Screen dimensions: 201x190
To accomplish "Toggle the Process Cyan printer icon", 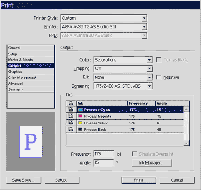I will pyautogui.click(x=71, y=110).
